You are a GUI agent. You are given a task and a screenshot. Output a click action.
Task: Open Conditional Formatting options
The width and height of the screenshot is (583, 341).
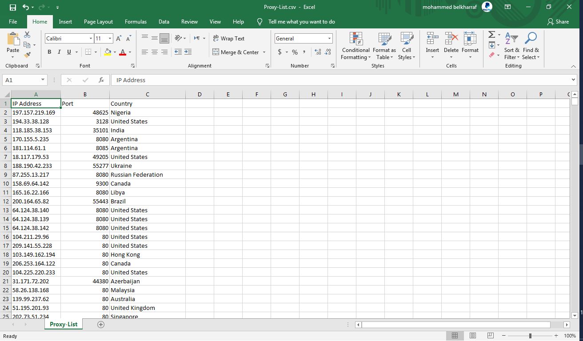click(x=355, y=46)
